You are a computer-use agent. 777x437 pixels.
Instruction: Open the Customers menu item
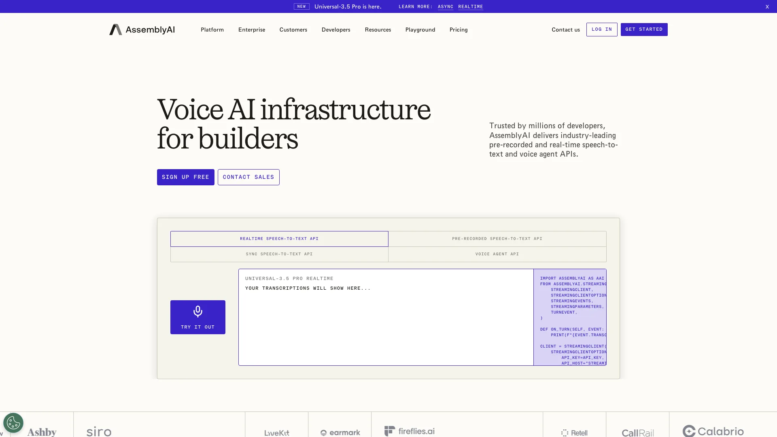[293, 30]
